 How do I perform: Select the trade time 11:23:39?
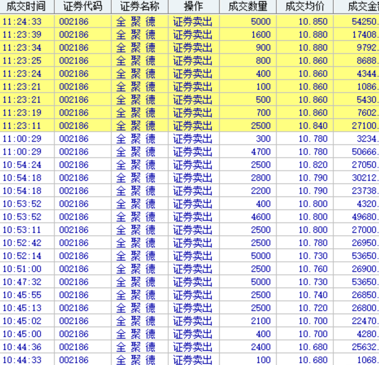coord(22,35)
